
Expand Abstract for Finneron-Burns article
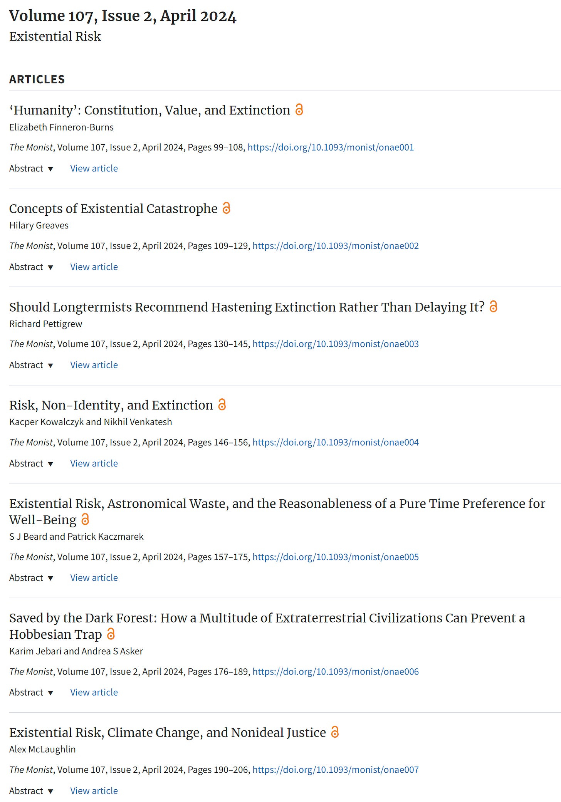(31, 169)
